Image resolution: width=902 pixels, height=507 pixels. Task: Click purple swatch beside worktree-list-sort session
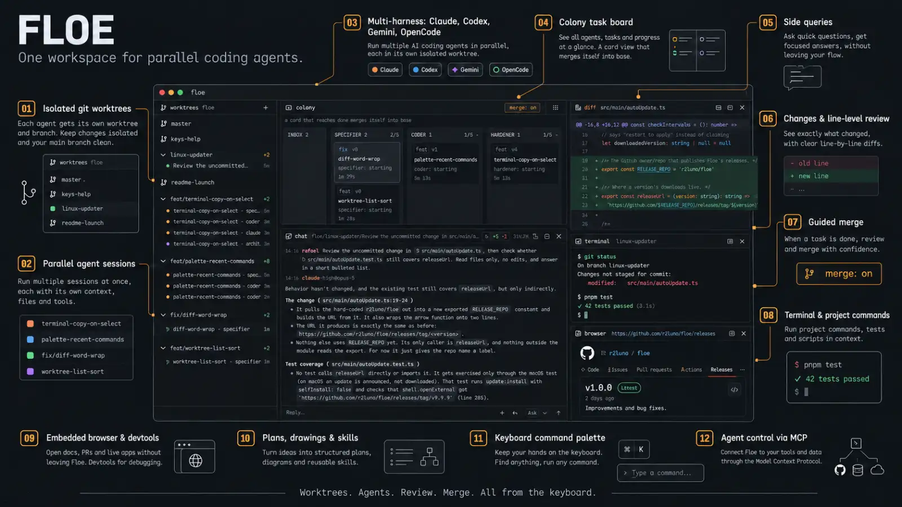tap(30, 372)
